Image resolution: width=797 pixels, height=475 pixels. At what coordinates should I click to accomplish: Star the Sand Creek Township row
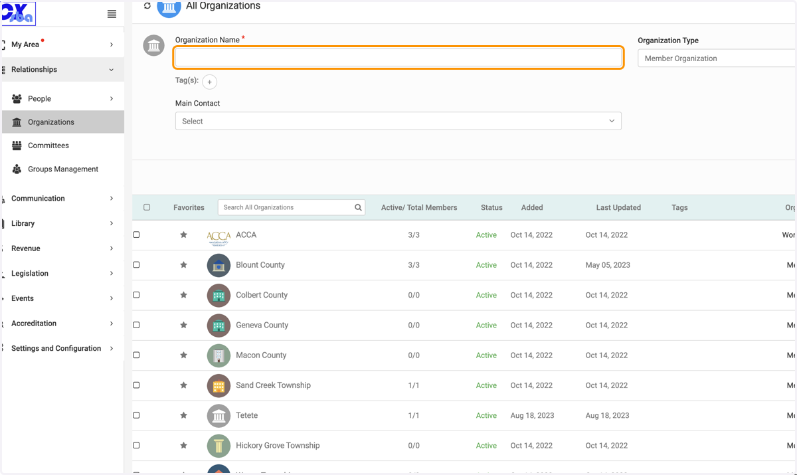tap(184, 385)
